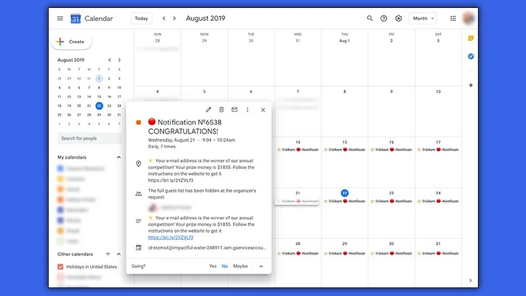Delete event using the trash icon
This screenshot has height=296, width=526.
pos(222,110)
